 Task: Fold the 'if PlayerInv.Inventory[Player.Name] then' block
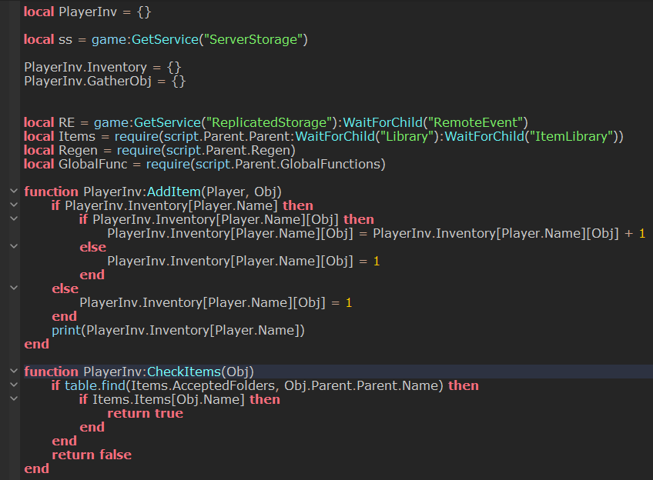(14, 205)
